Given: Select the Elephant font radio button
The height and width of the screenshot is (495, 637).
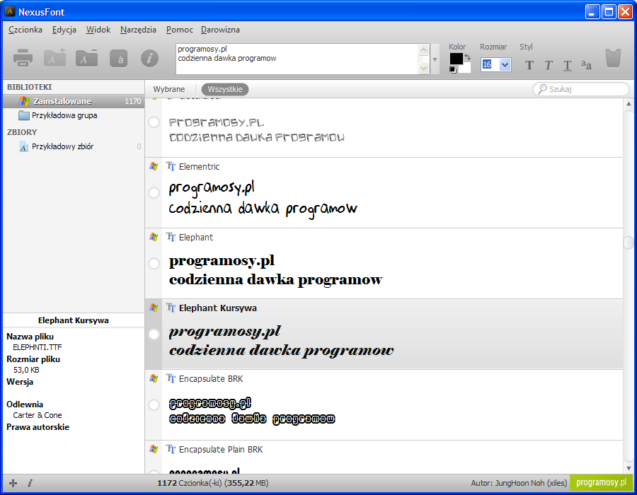Looking at the screenshot, I should pyautogui.click(x=154, y=263).
